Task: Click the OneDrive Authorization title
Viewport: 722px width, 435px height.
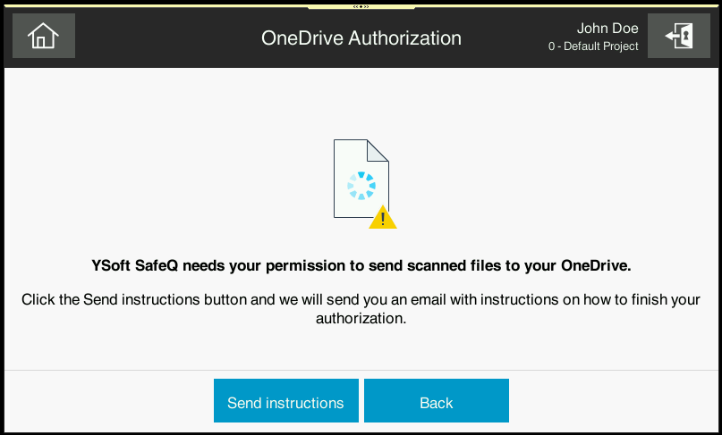Action: pos(361,38)
